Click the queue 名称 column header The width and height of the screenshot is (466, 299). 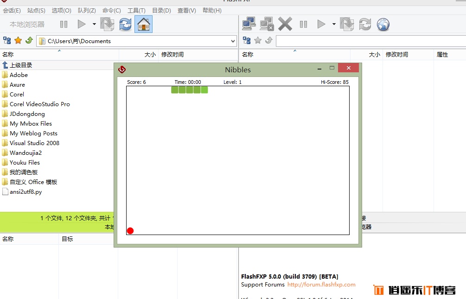[29, 239]
